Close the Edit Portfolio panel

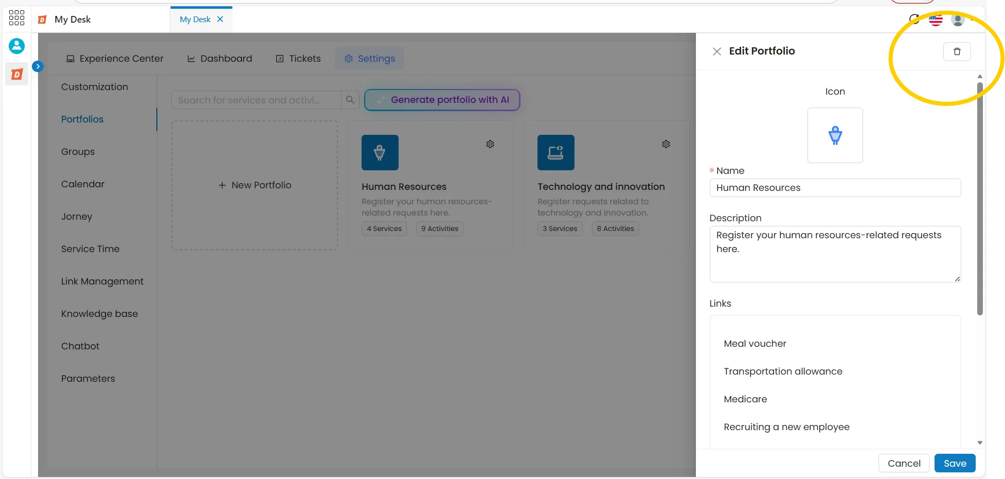tap(716, 51)
